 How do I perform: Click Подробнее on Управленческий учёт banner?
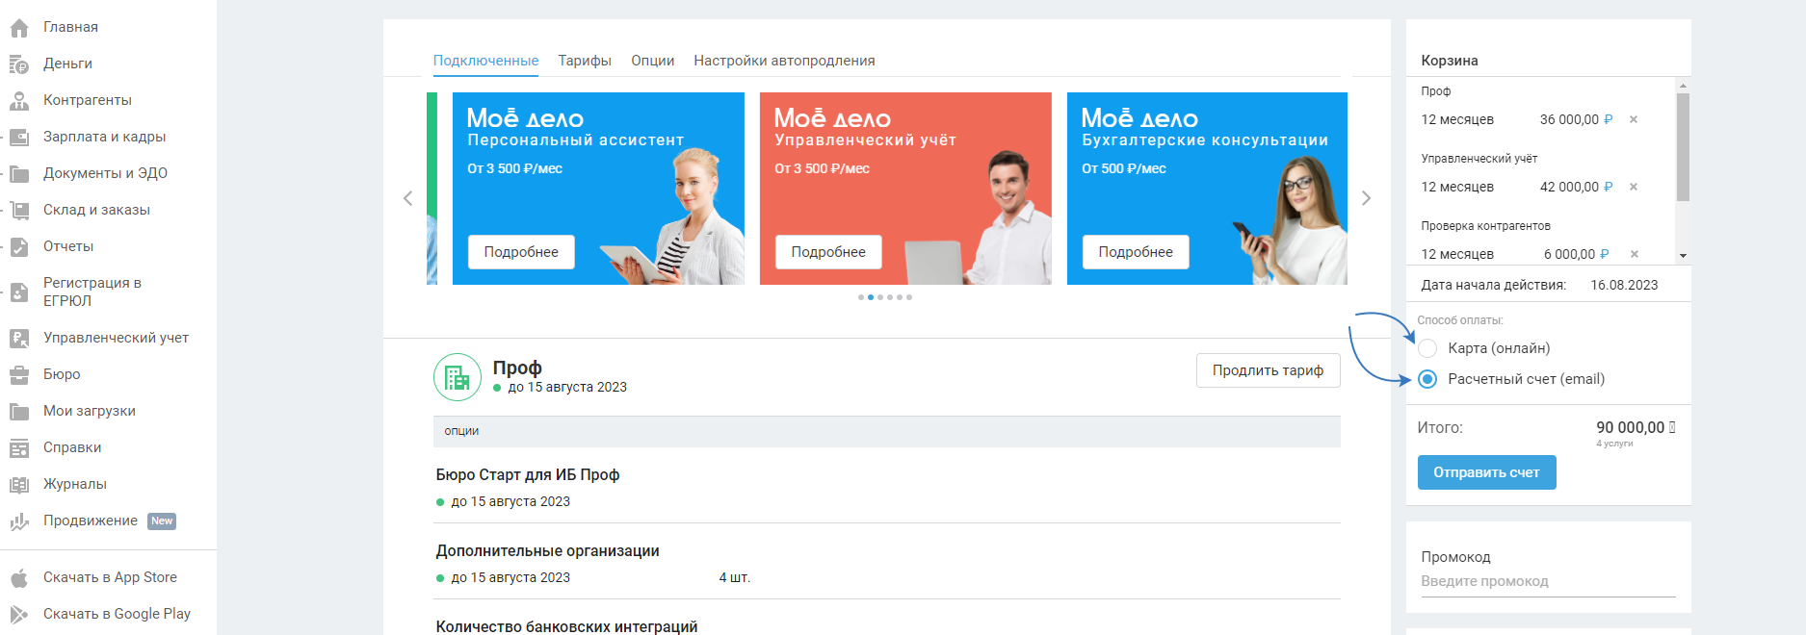828,252
